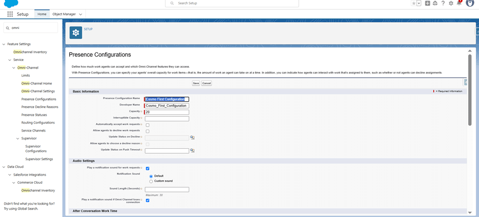The width and height of the screenshot is (479, 217).
Task: Collapse the Service tree node
Action: point(10,60)
